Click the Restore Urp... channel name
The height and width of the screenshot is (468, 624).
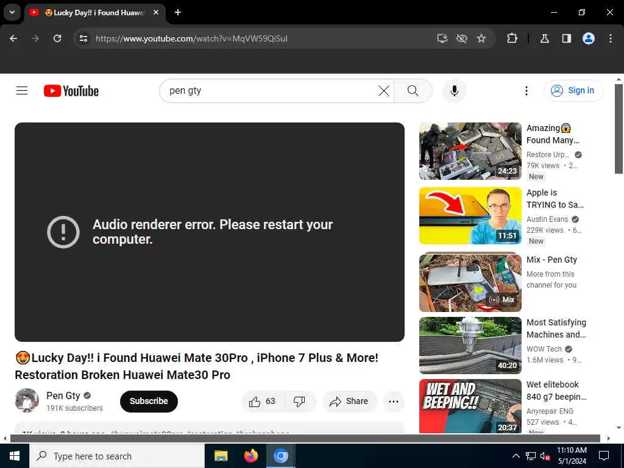pyautogui.click(x=548, y=155)
